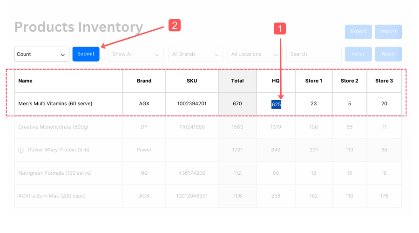Click the Search input field
Screen dimensions: 419x233
point(313,54)
